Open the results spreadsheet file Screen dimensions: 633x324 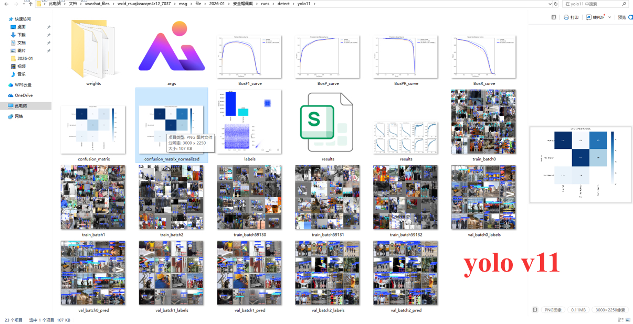[326, 122]
